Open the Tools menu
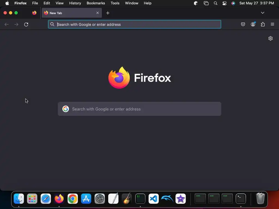This screenshot has height=209, width=279. click(115, 3)
